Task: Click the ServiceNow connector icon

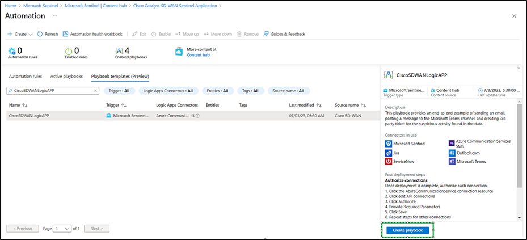Action: point(388,161)
